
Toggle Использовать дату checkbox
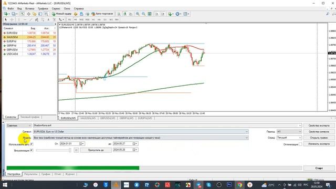click(x=31, y=144)
